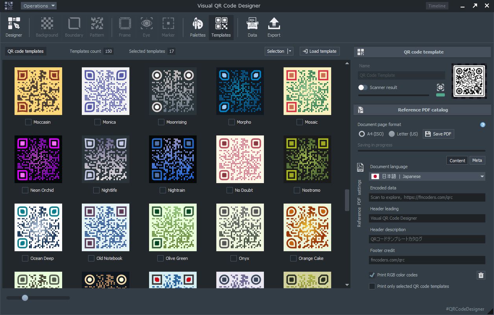Click the Load template button

(320, 51)
